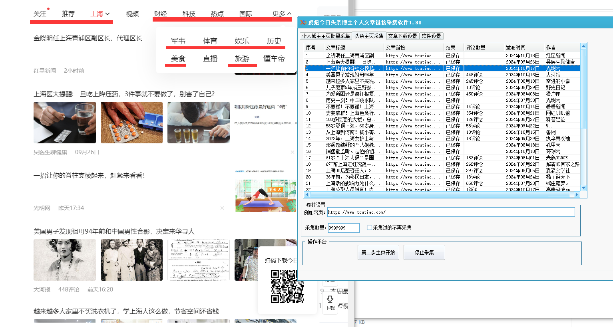
Task: Click the 大河报 source link
Action: [42, 289]
